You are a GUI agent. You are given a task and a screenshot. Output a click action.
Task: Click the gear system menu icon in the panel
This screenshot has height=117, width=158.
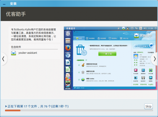point(156,28)
